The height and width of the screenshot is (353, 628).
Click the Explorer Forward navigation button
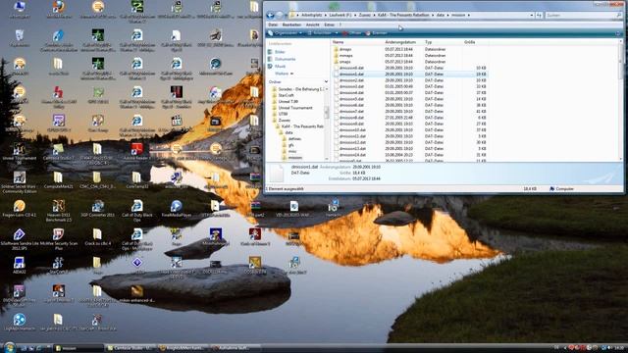[279, 16]
